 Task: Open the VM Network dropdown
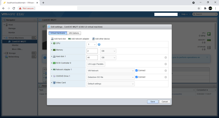click(110, 71)
